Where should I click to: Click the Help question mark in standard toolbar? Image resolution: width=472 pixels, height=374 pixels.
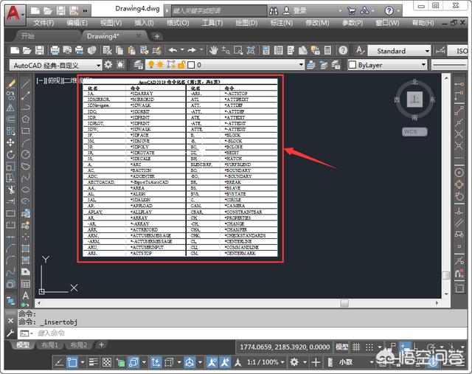pyautogui.click(x=343, y=50)
